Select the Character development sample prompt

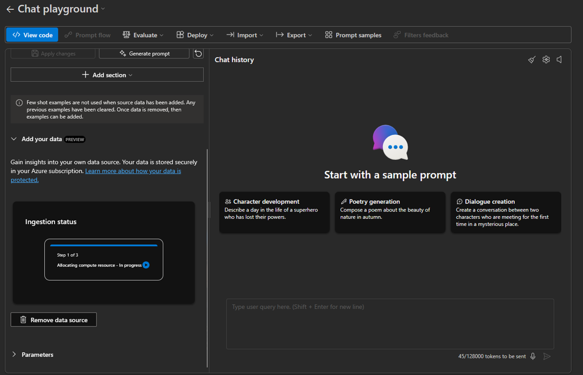pos(274,212)
